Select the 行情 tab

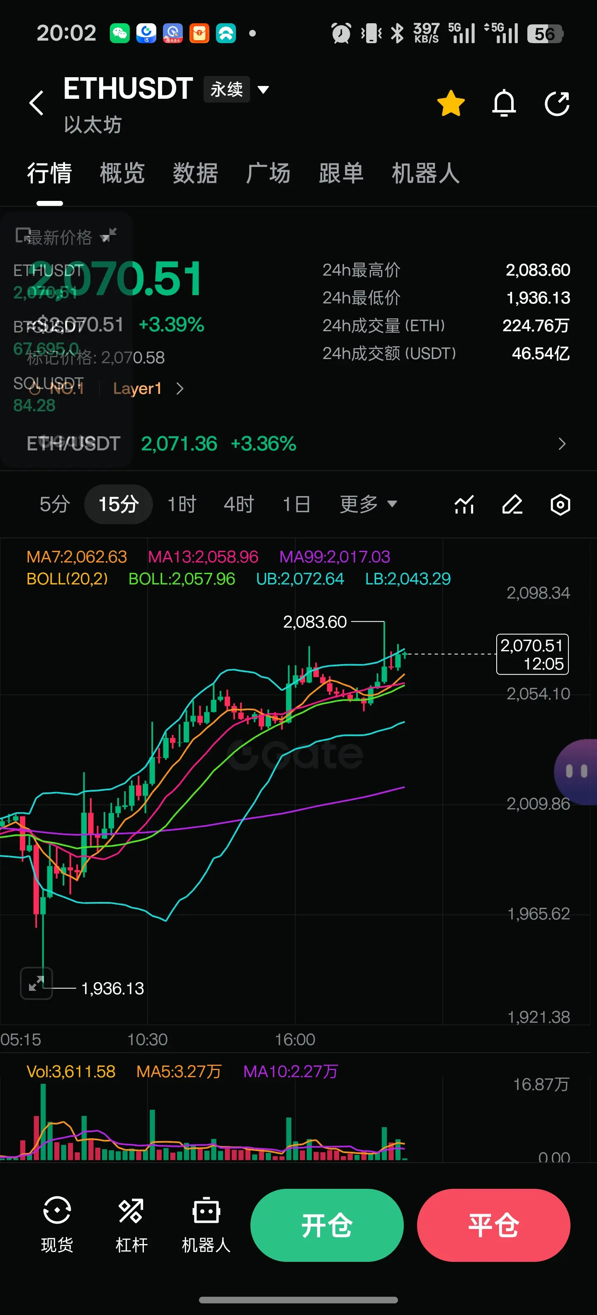coord(49,173)
